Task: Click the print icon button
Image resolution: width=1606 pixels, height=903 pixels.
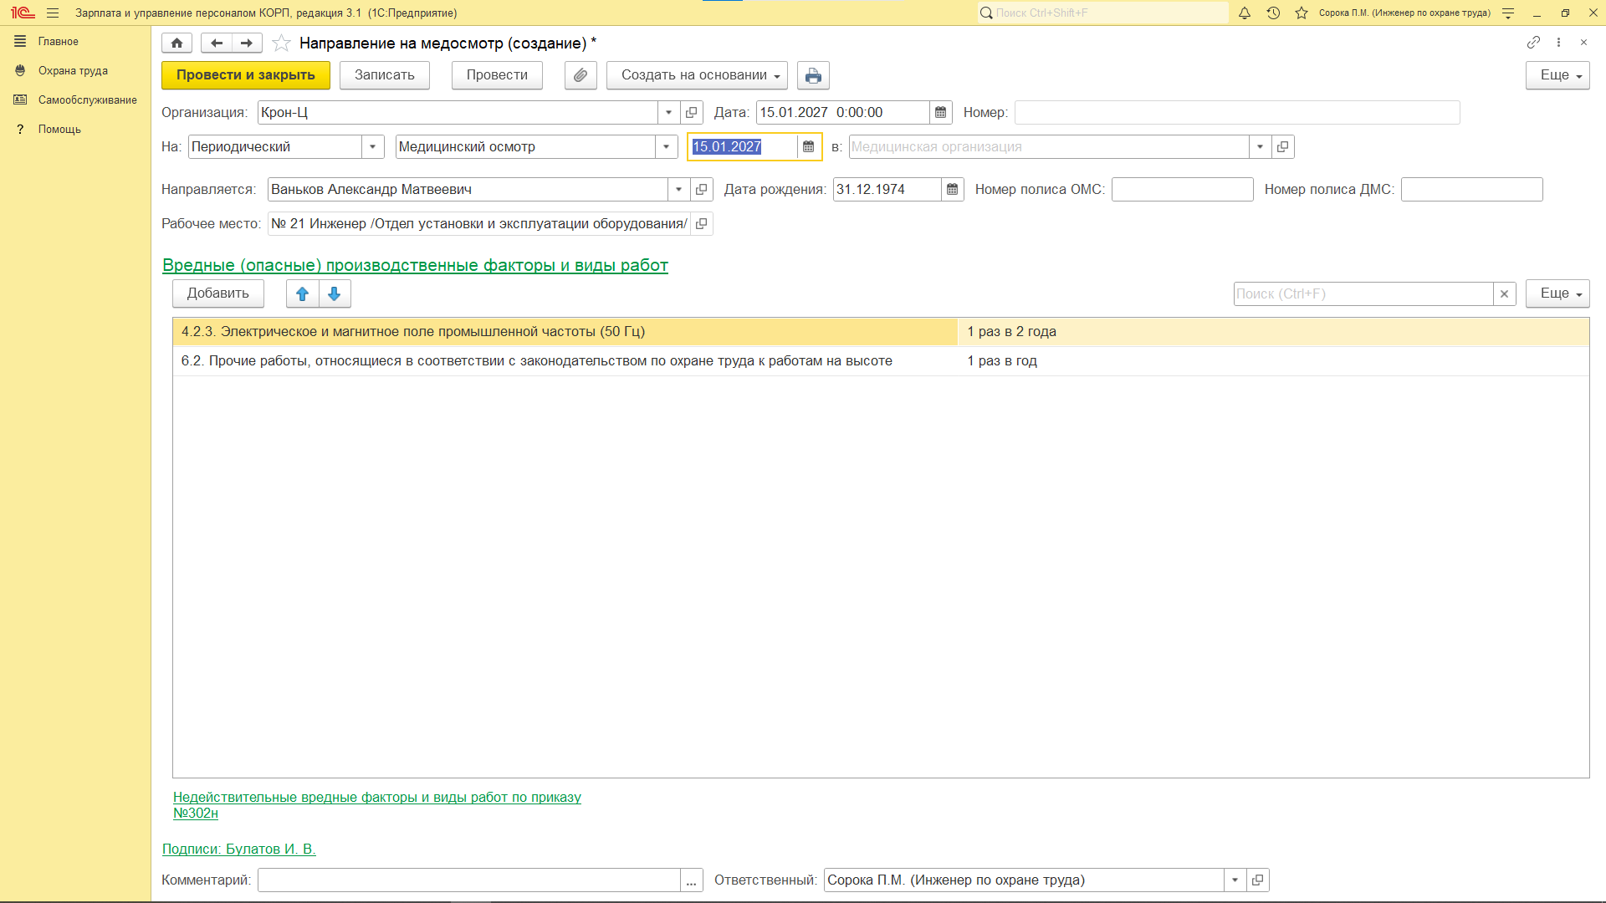Action: click(812, 75)
